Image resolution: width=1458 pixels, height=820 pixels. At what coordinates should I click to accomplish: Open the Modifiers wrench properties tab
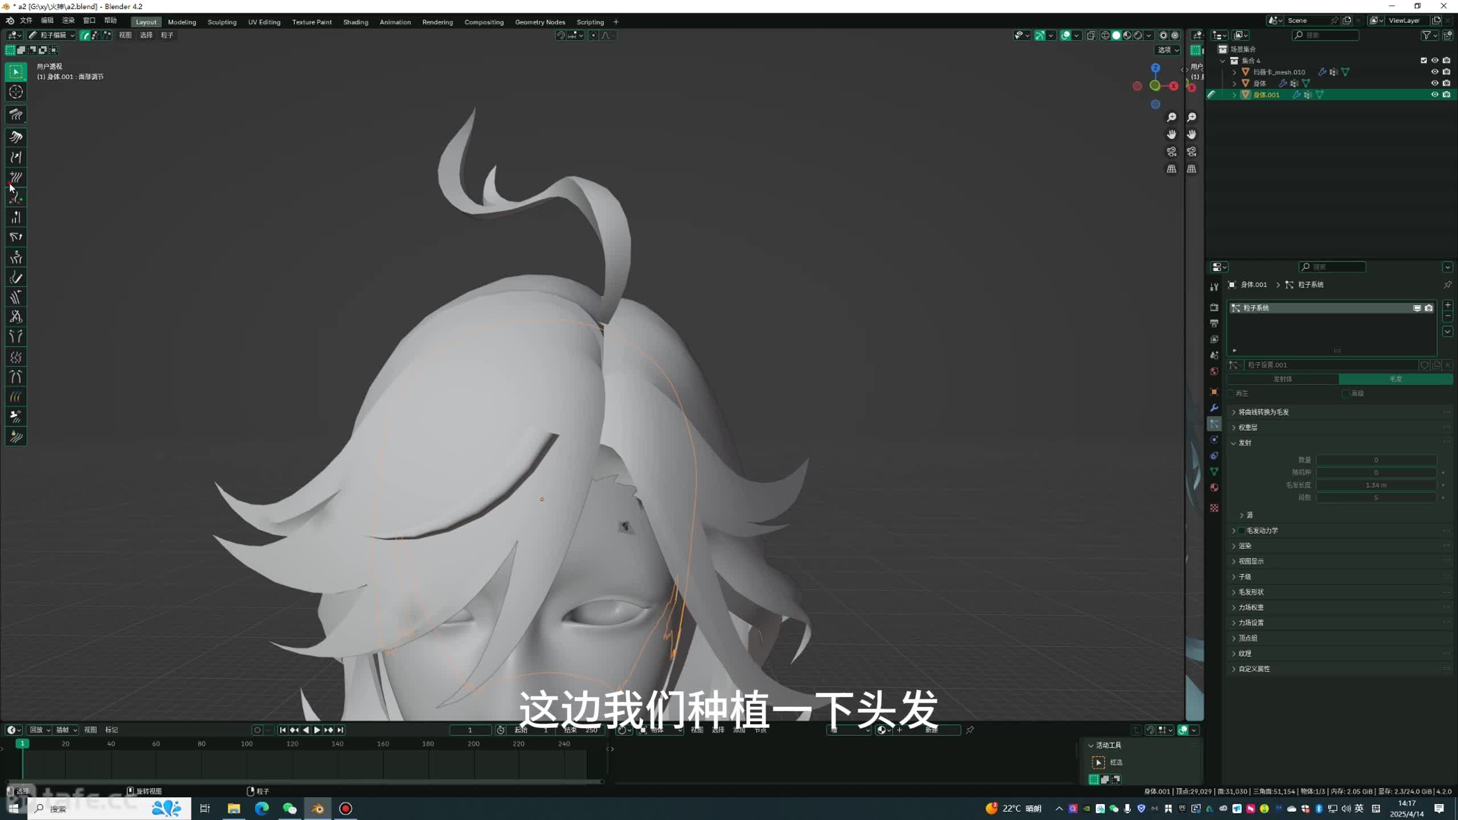tap(1214, 408)
